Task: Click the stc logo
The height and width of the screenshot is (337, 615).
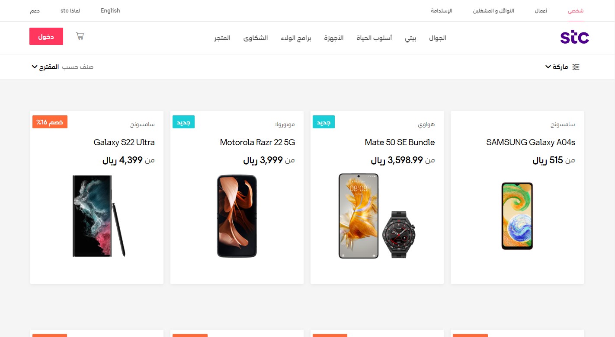Action: click(574, 38)
